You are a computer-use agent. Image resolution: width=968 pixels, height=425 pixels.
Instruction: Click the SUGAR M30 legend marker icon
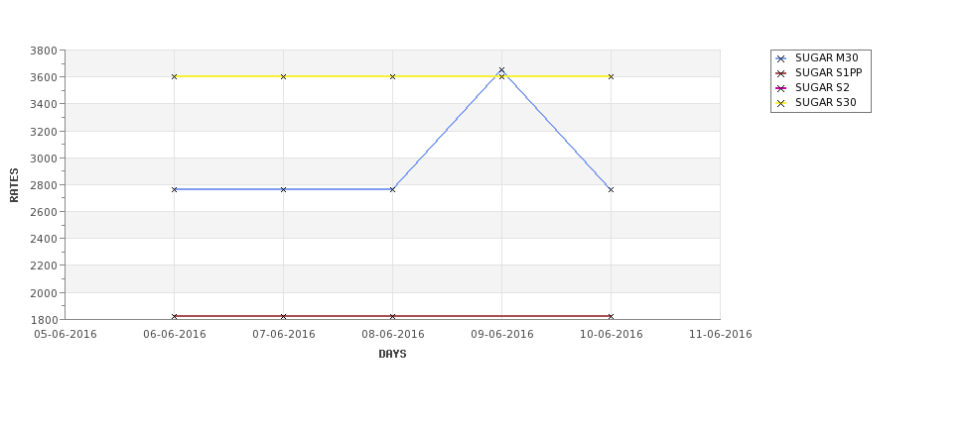coord(780,59)
